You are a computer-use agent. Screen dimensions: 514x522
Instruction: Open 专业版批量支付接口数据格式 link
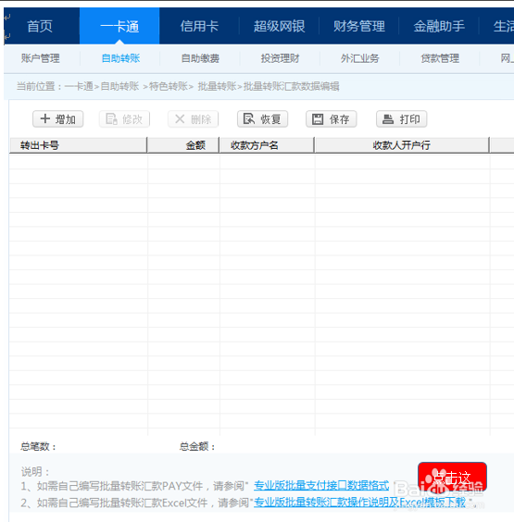[321, 486]
